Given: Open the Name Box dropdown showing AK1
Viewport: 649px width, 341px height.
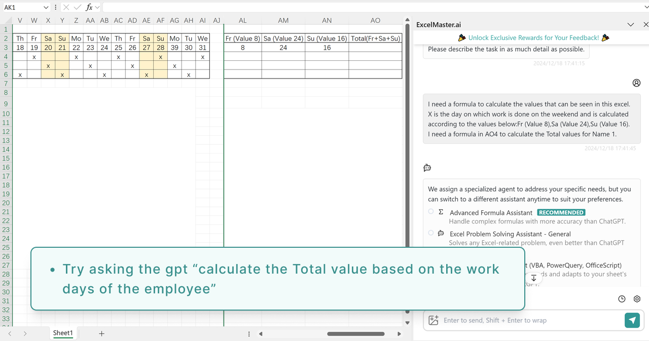Looking at the screenshot, I should (x=46, y=7).
